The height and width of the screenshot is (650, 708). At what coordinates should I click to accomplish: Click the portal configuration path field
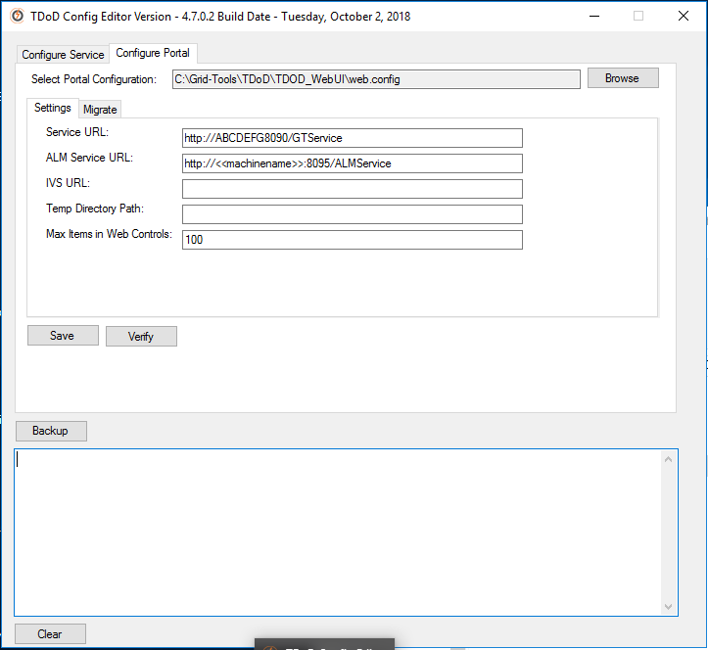click(376, 79)
